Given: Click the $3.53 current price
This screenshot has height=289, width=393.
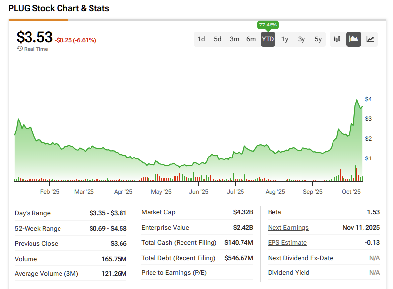Looking at the screenshot, I should pyautogui.click(x=34, y=38).
